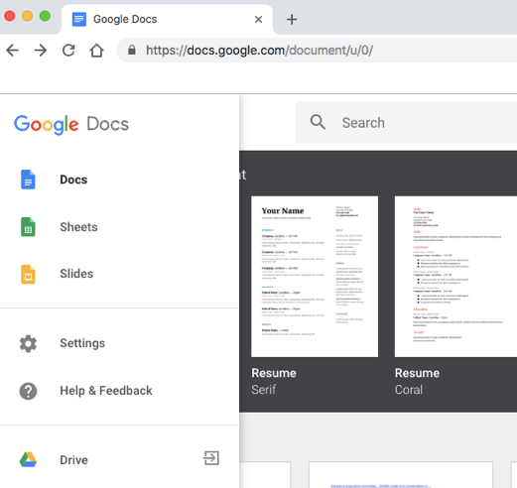Click the yellow Slides icon

click(28, 274)
